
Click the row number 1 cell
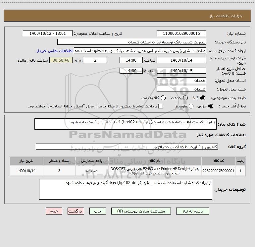point(240,171)
